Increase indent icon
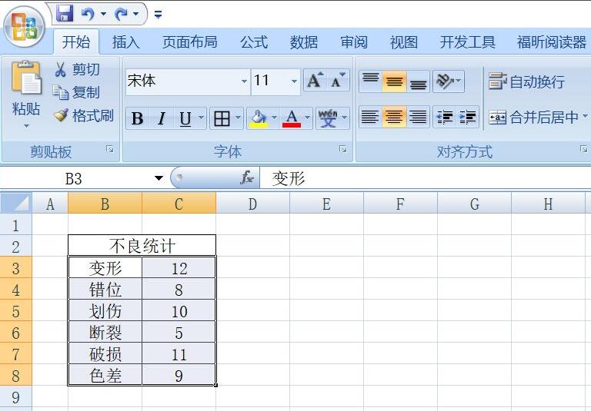The width and height of the screenshot is (591, 411). click(x=468, y=117)
